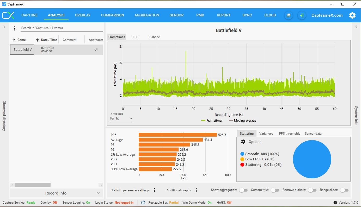The width and height of the screenshot is (361, 207).
Task: Select the Sensor data tab
Action: (x=313, y=134)
